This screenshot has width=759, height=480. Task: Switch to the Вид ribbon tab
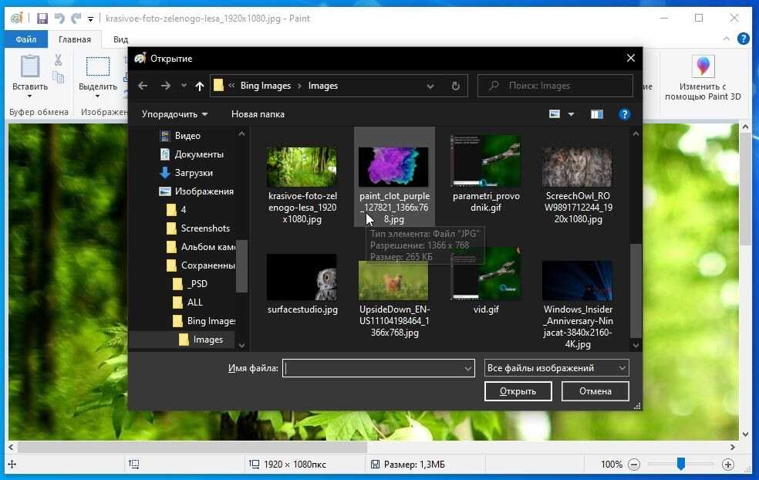(x=120, y=39)
